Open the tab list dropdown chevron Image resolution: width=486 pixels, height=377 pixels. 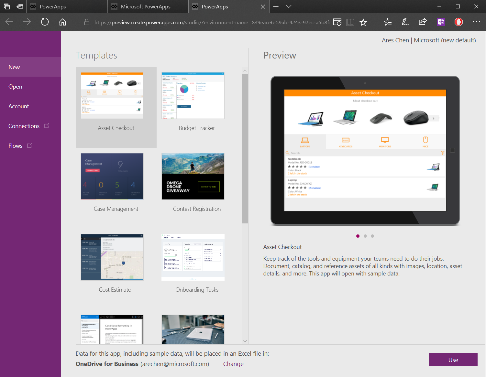[289, 6]
